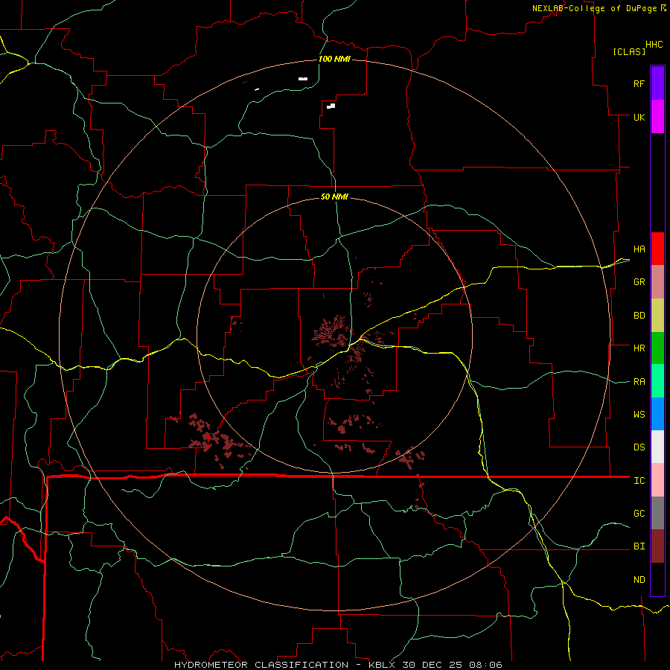The image size is (670, 670).
Task: Click the 08:06 timestamp
Action: 485,665
